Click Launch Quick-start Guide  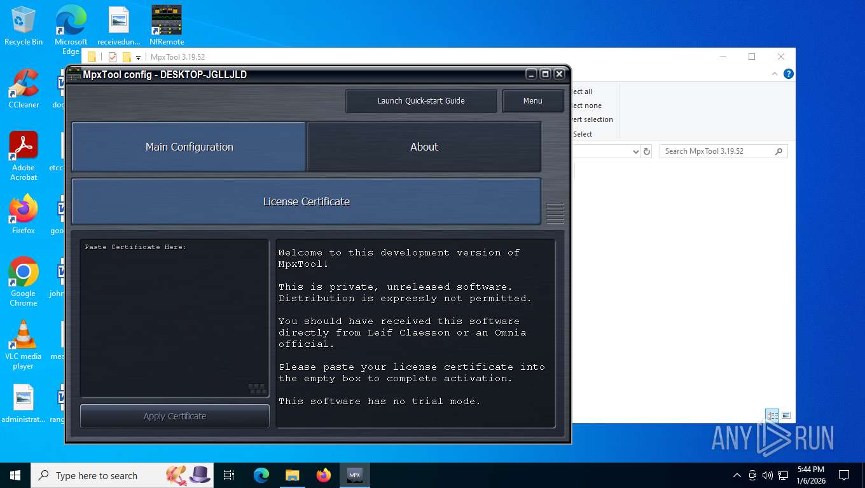[x=421, y=101]
